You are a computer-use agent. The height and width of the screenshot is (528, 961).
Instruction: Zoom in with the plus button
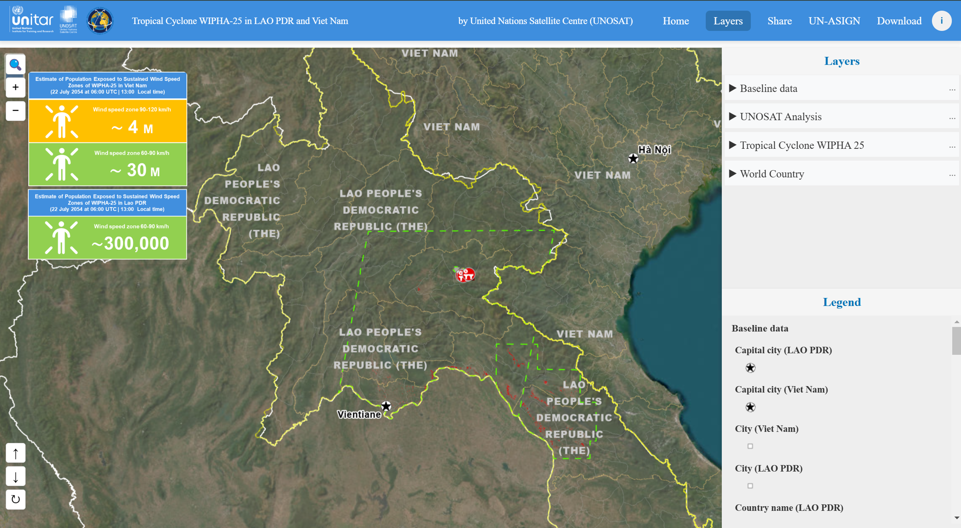(x=15, y=88)
